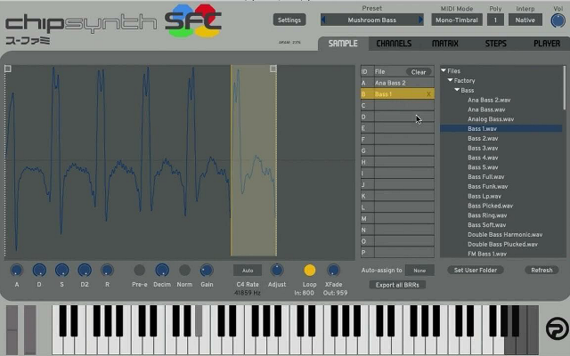Click the Adjust knob
Image resolution: width=570 pixels, height=356 pixels.
point(277,271)
